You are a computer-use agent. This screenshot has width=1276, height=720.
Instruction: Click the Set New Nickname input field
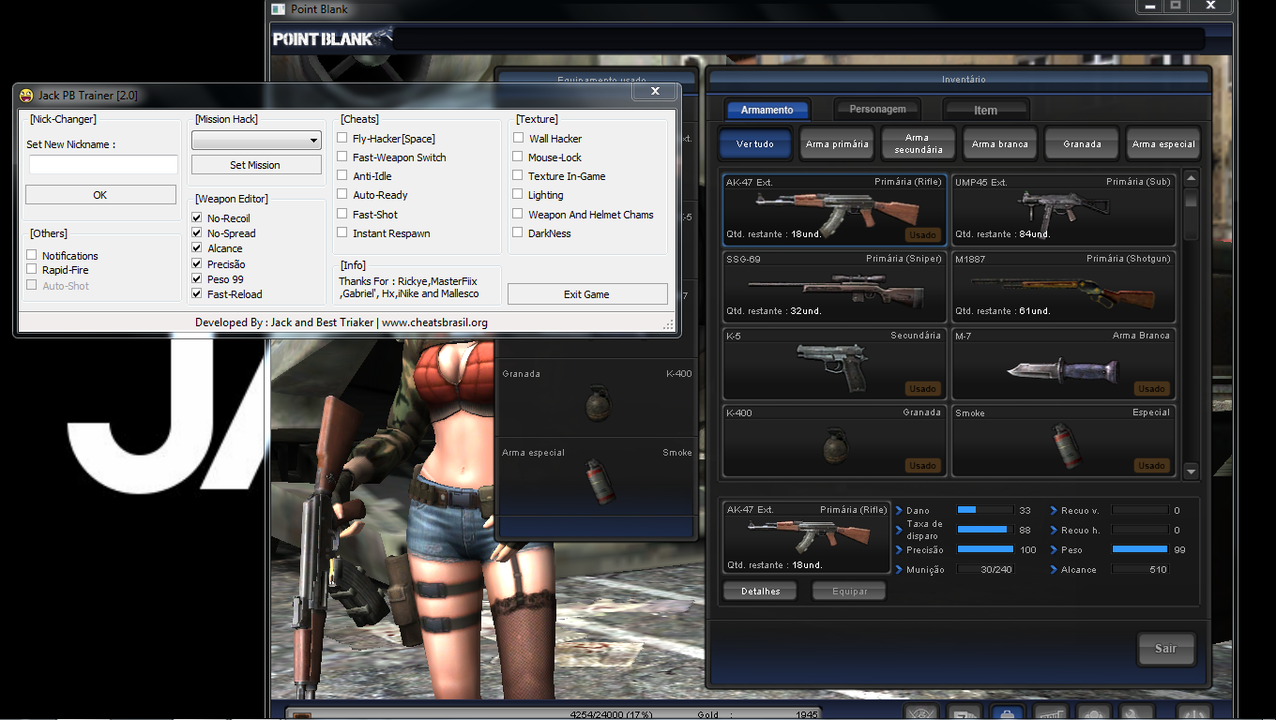click(103, 165)
